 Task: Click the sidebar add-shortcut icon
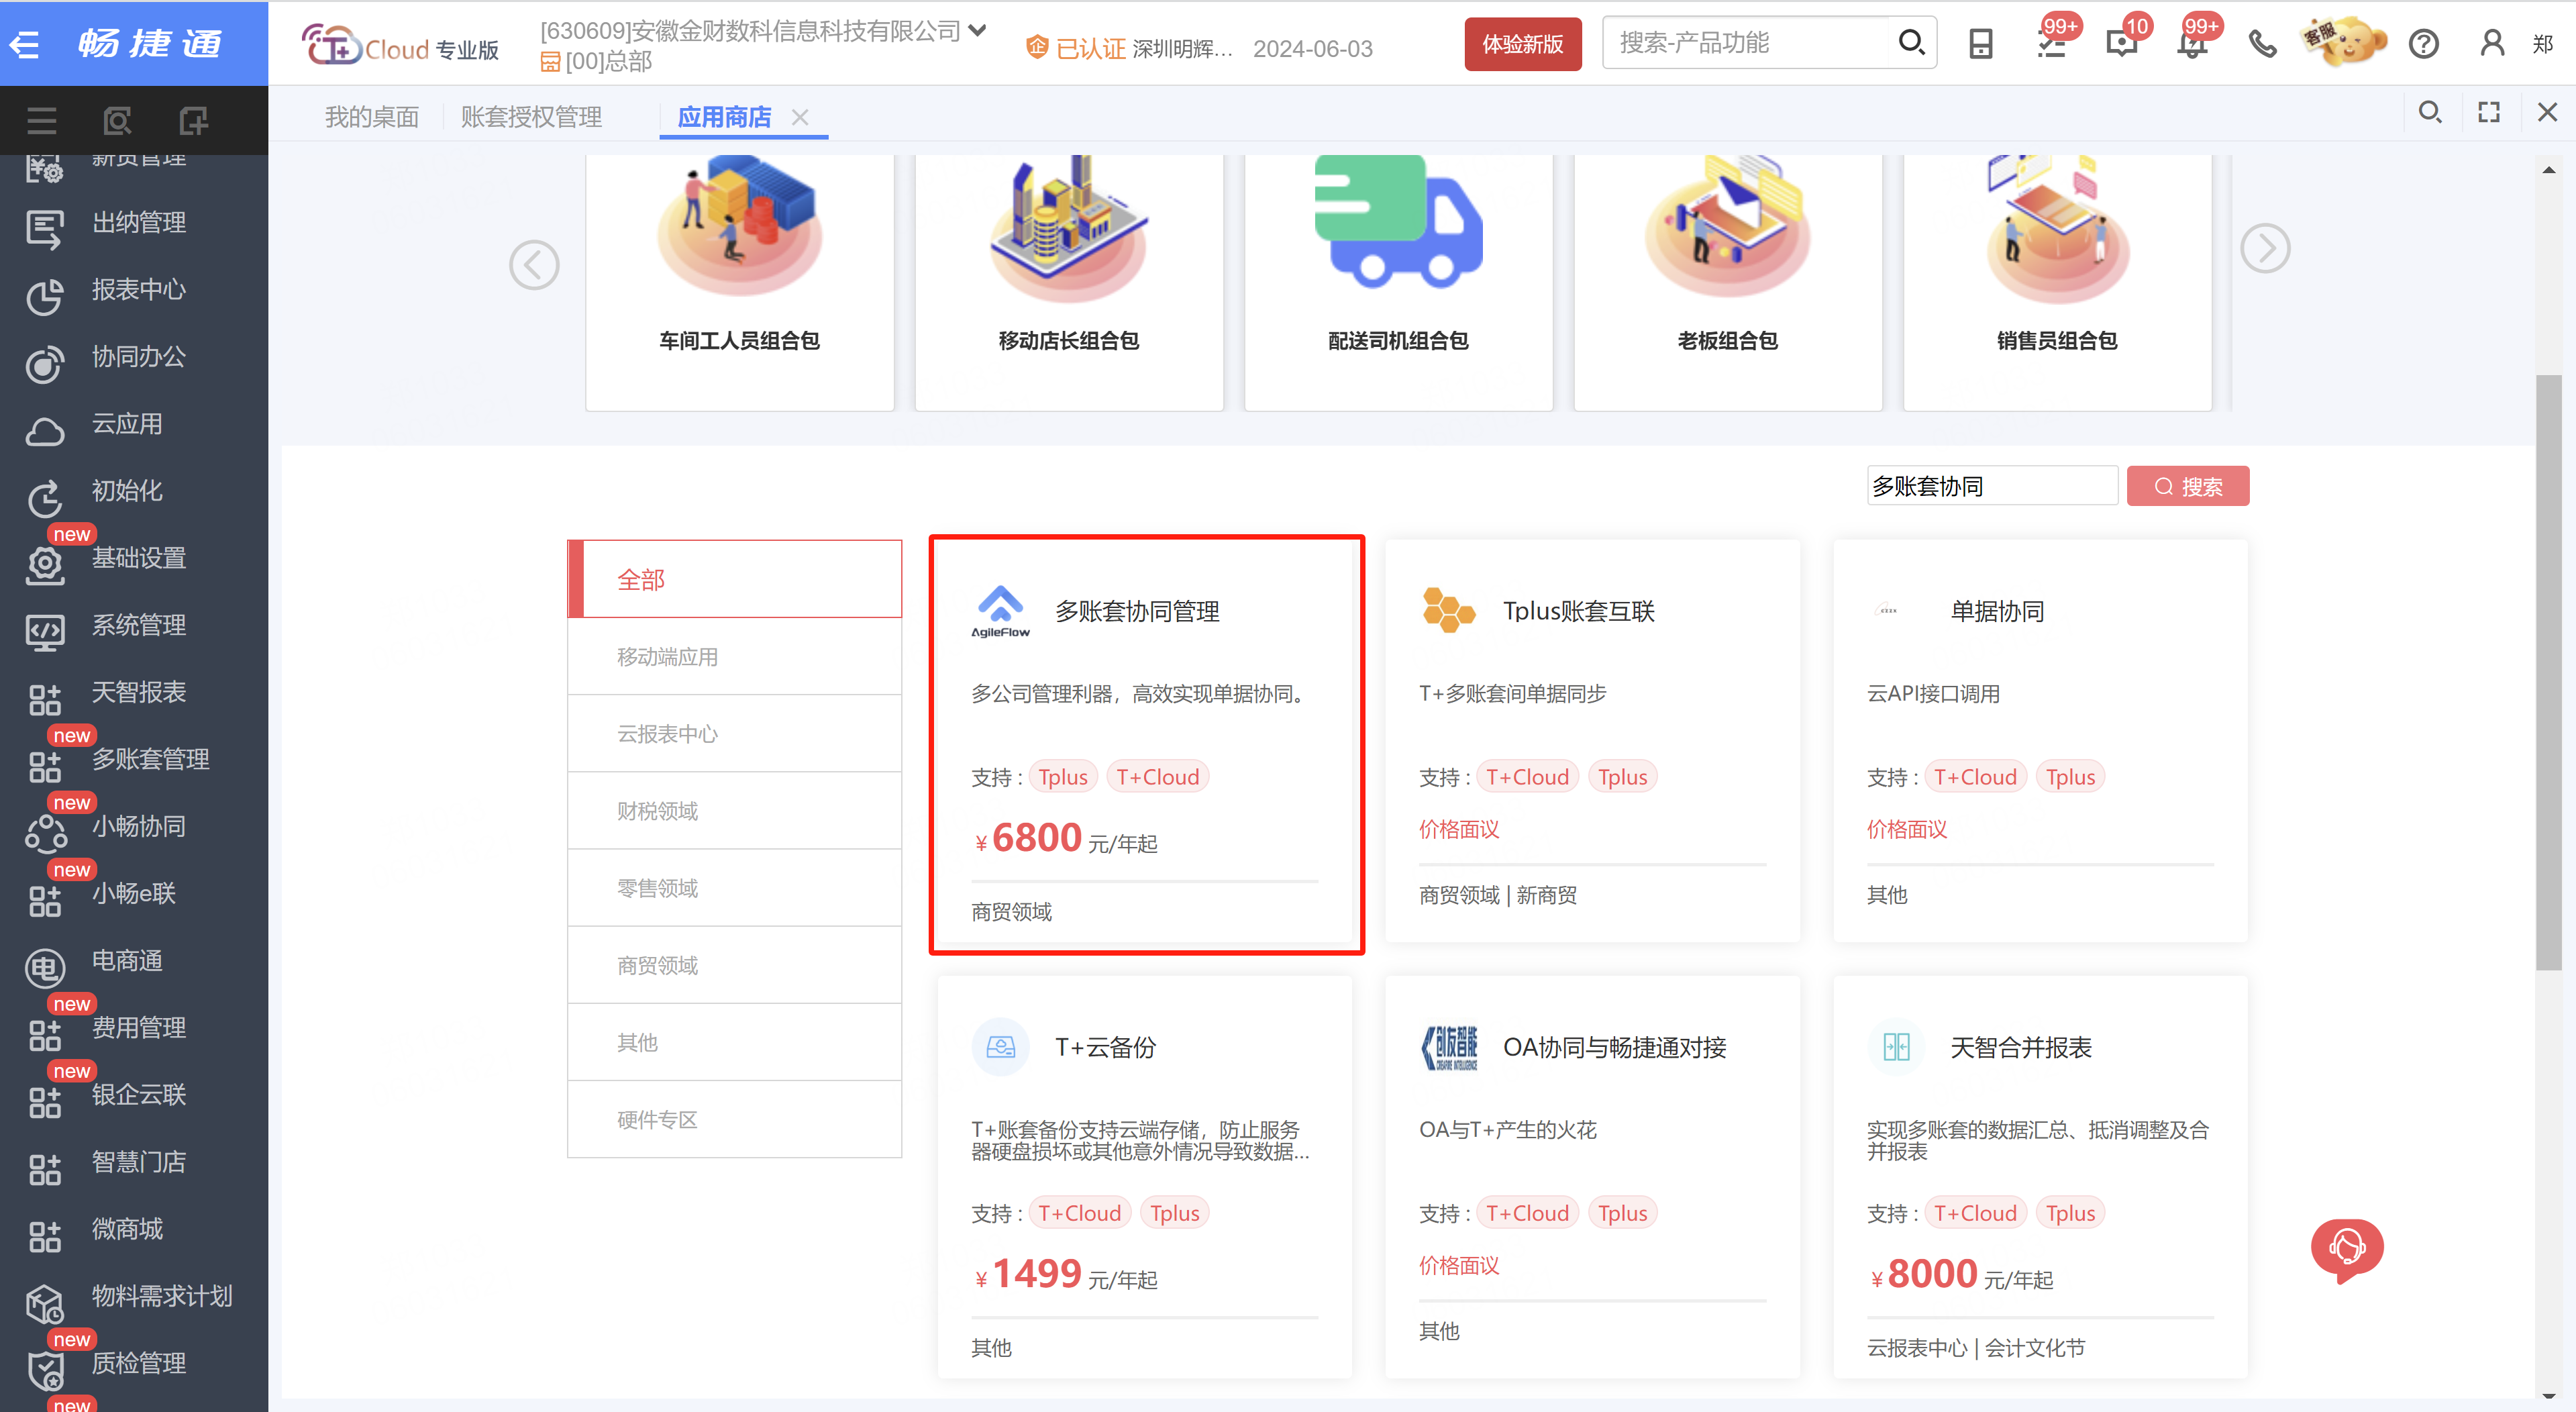[193, 121]
